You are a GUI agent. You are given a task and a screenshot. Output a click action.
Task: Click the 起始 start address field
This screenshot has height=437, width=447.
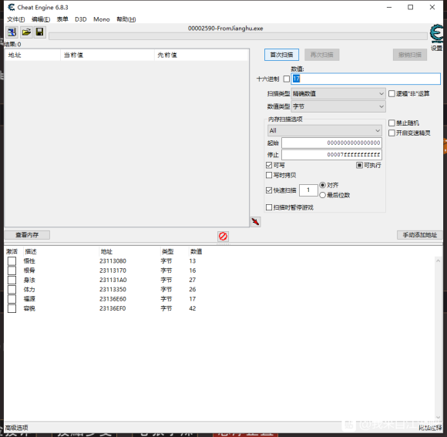pos(332,143)
